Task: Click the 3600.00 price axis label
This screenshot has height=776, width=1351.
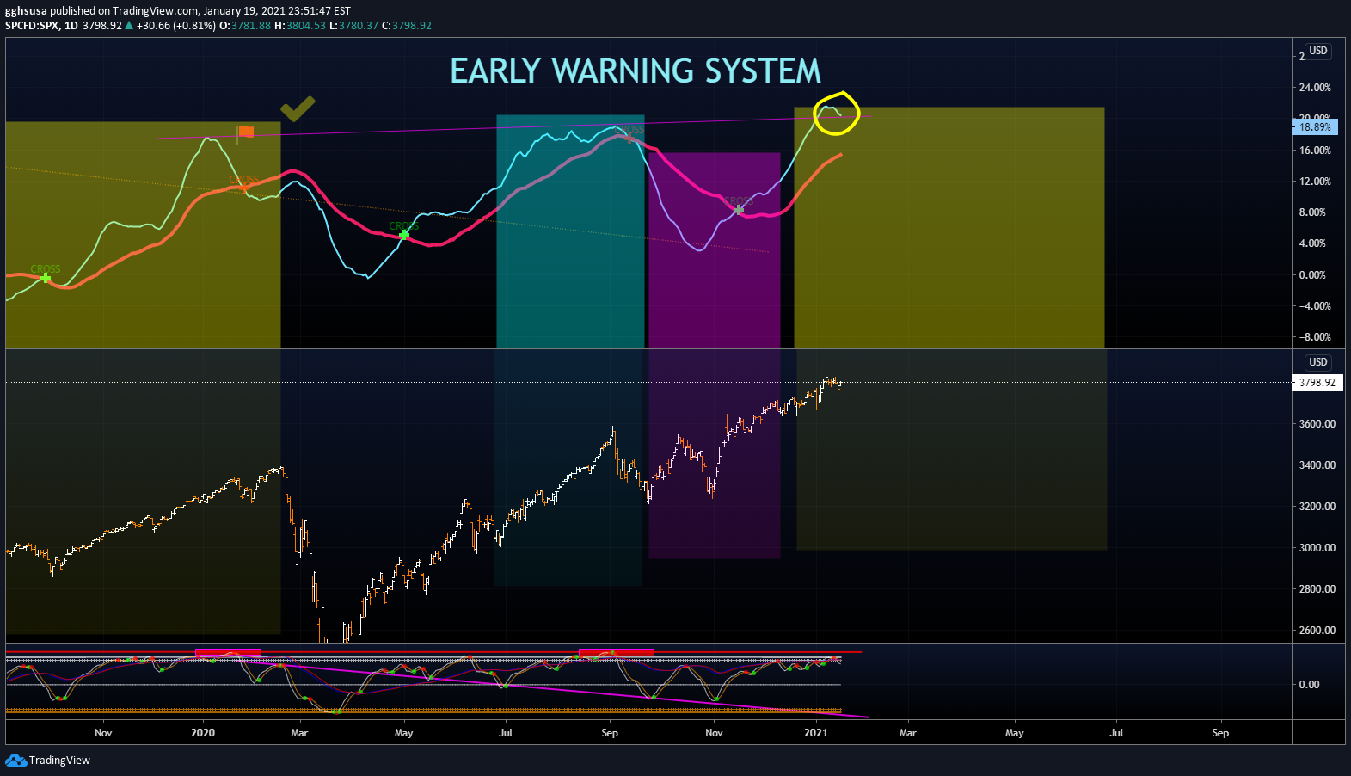Action: (1317, 424)
